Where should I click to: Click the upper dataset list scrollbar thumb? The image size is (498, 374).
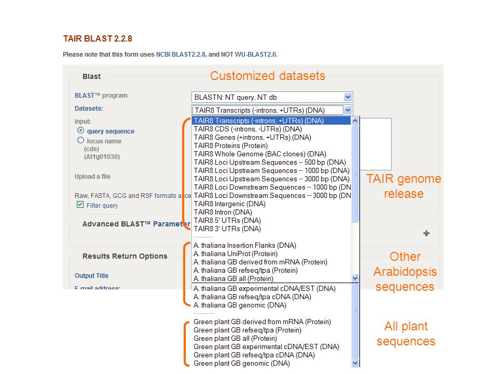point(355,173)
